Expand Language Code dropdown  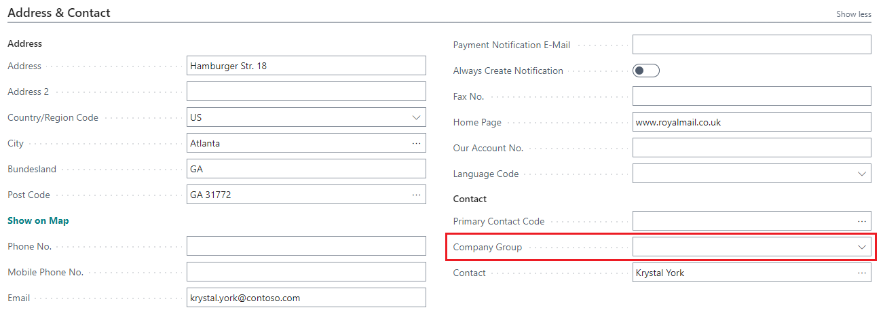click(x=862, y=174)
